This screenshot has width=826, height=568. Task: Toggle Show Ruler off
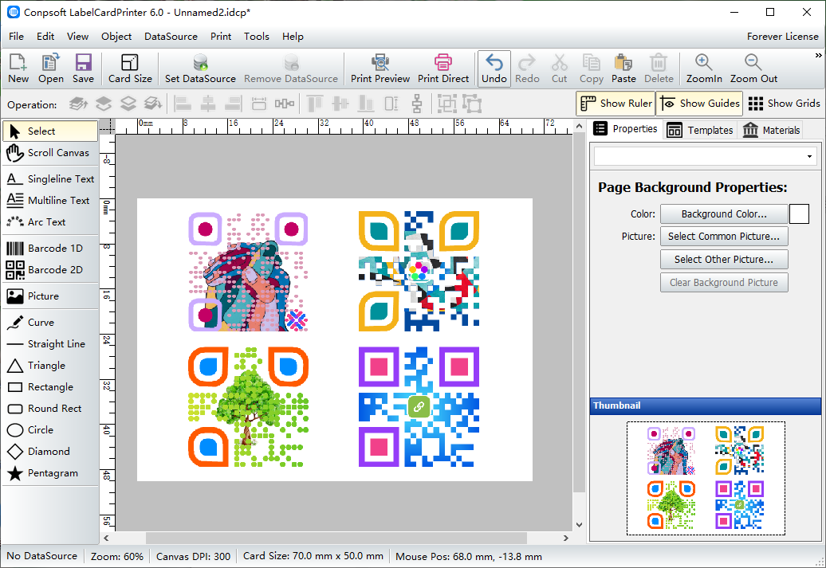click(616, 104)
